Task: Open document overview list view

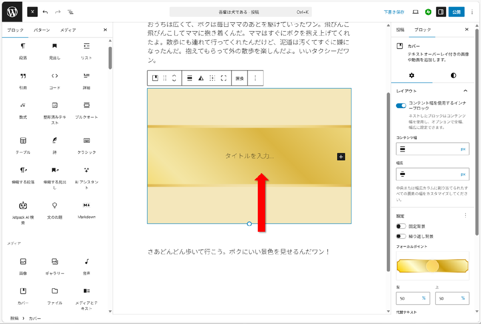Action: click(x=71, y=12)
